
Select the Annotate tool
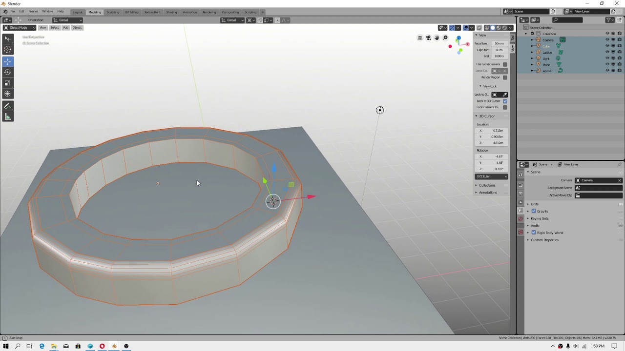[x=7, y=106]
